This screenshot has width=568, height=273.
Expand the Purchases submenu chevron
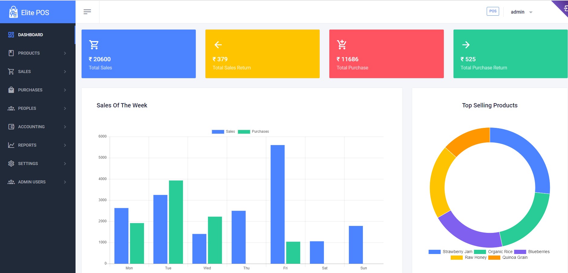pos(65,90)
